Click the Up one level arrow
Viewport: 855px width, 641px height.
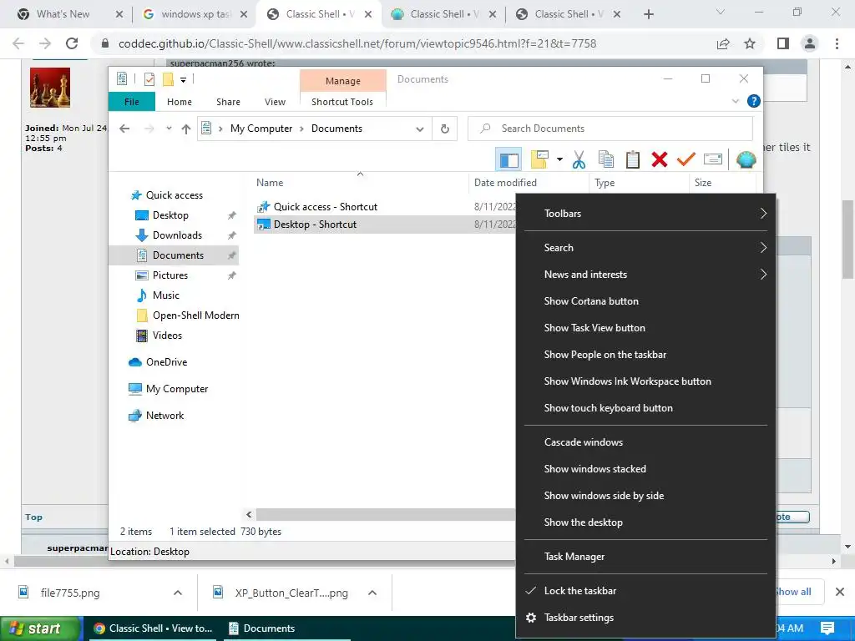(186, 129)
